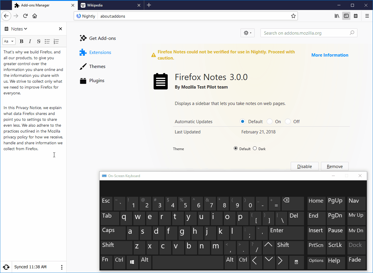
Task: Open Get Add-ons category
Action: 98,38
